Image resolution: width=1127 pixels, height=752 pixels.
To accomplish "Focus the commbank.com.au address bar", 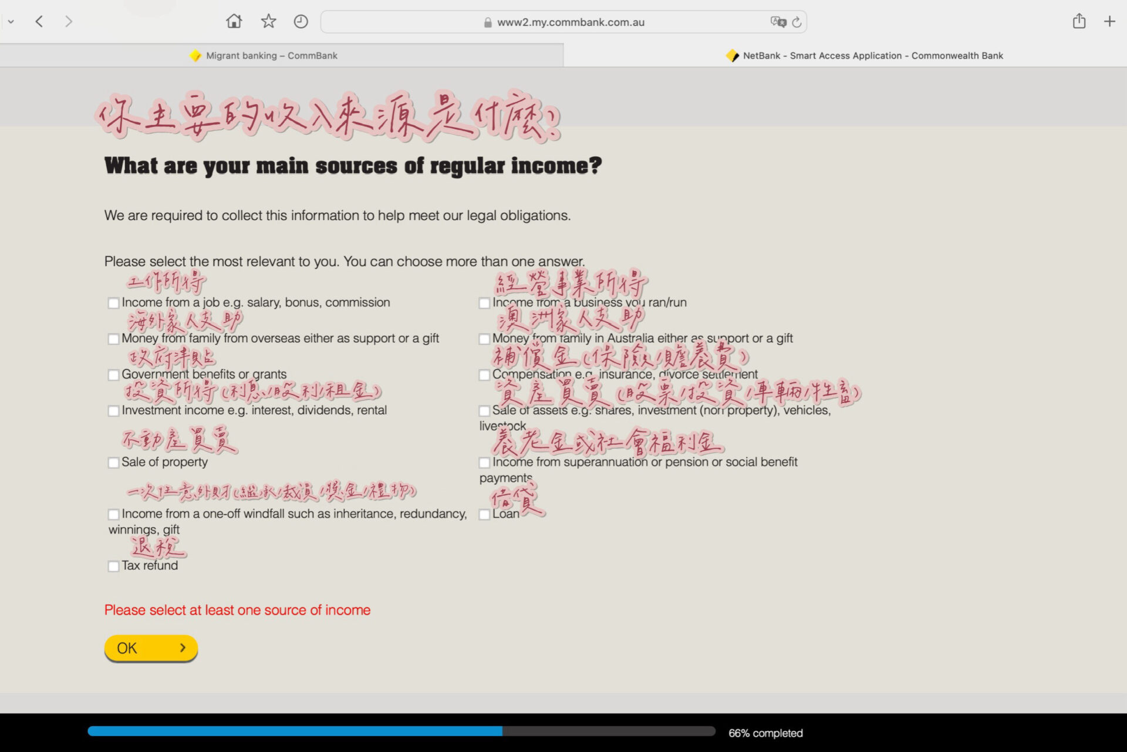I will (569, 22).
